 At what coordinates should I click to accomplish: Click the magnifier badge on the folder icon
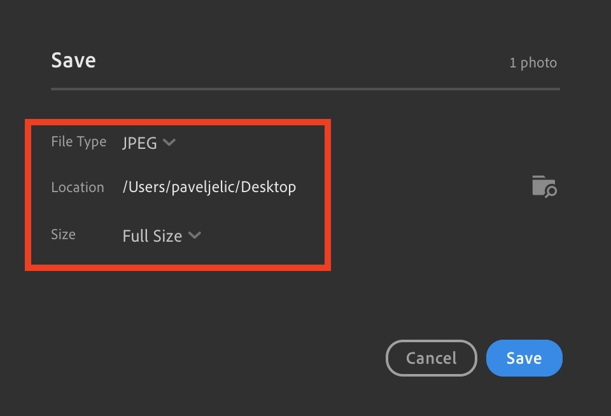point(551,191)
